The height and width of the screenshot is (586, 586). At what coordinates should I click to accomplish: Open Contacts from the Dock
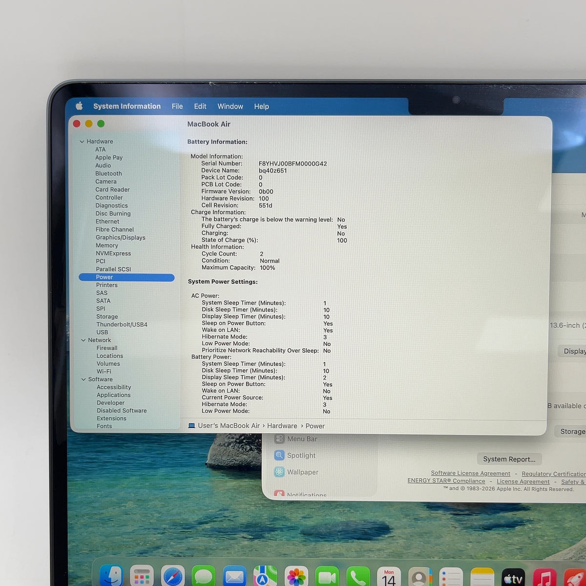click(x=420, y=577)
